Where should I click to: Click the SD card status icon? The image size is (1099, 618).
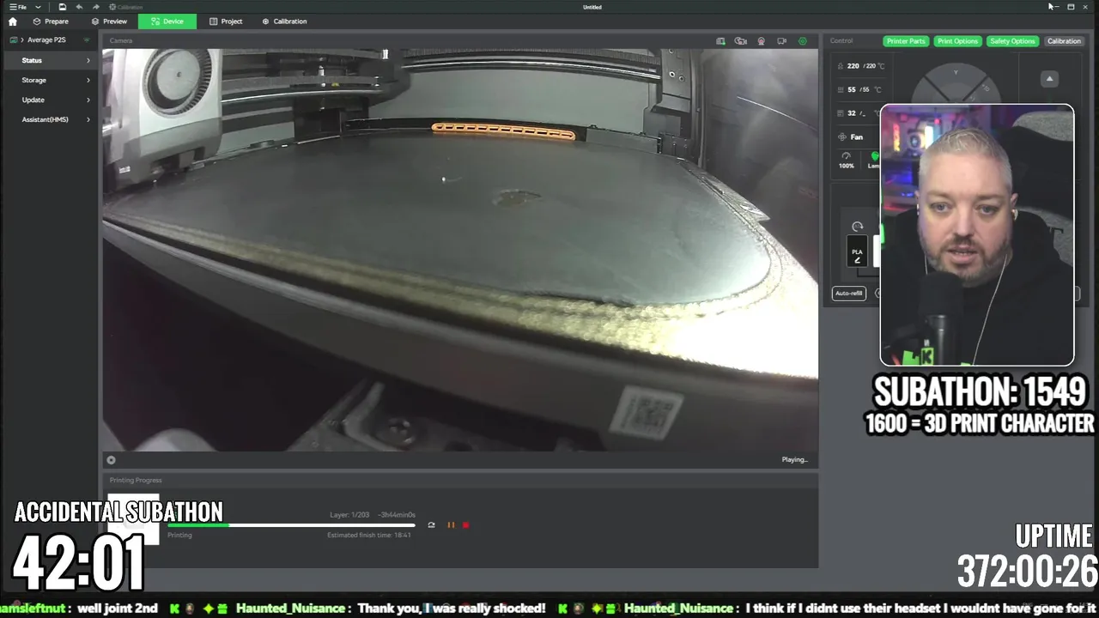point(720,40)
